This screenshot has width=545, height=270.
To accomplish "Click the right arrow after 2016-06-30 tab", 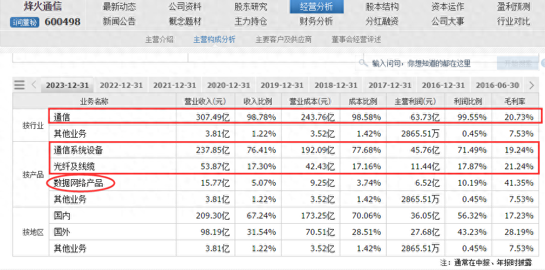I will point(532,85).
